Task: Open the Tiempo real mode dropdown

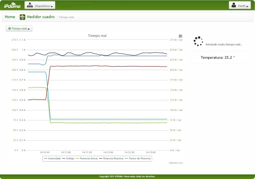Action: coord(19,28)
